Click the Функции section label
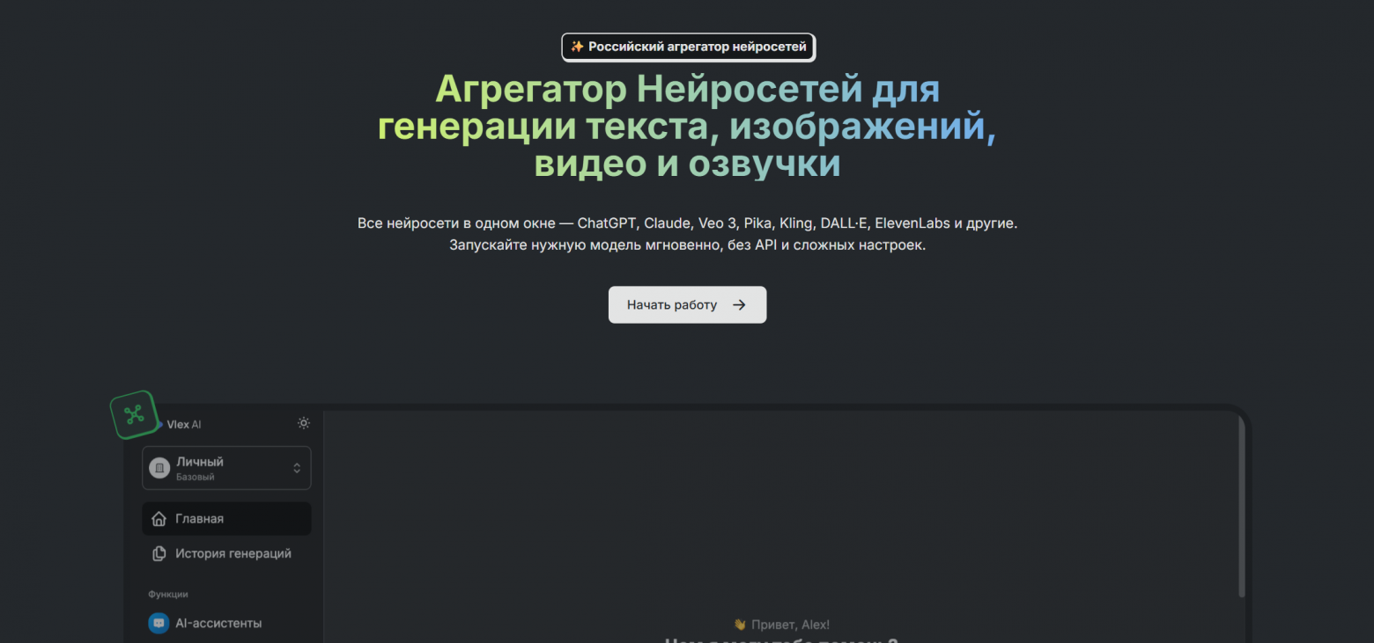Screen dimensions: 1374x643 (x=168, y=595)
